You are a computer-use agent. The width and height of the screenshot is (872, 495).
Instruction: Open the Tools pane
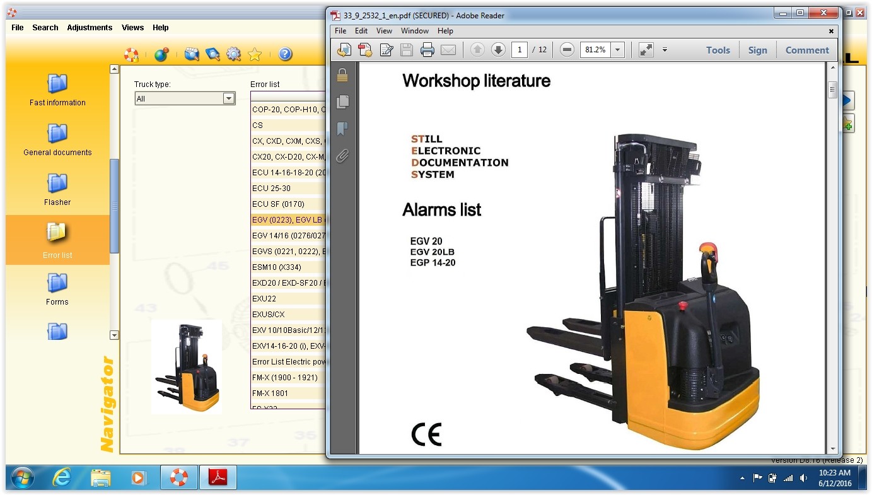pos(718,50)
